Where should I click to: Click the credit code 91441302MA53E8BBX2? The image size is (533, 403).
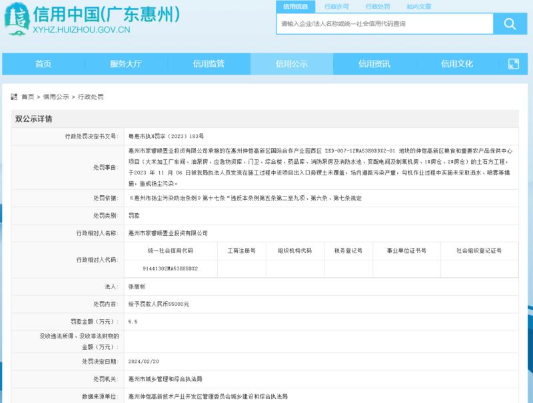coord(171,269)
